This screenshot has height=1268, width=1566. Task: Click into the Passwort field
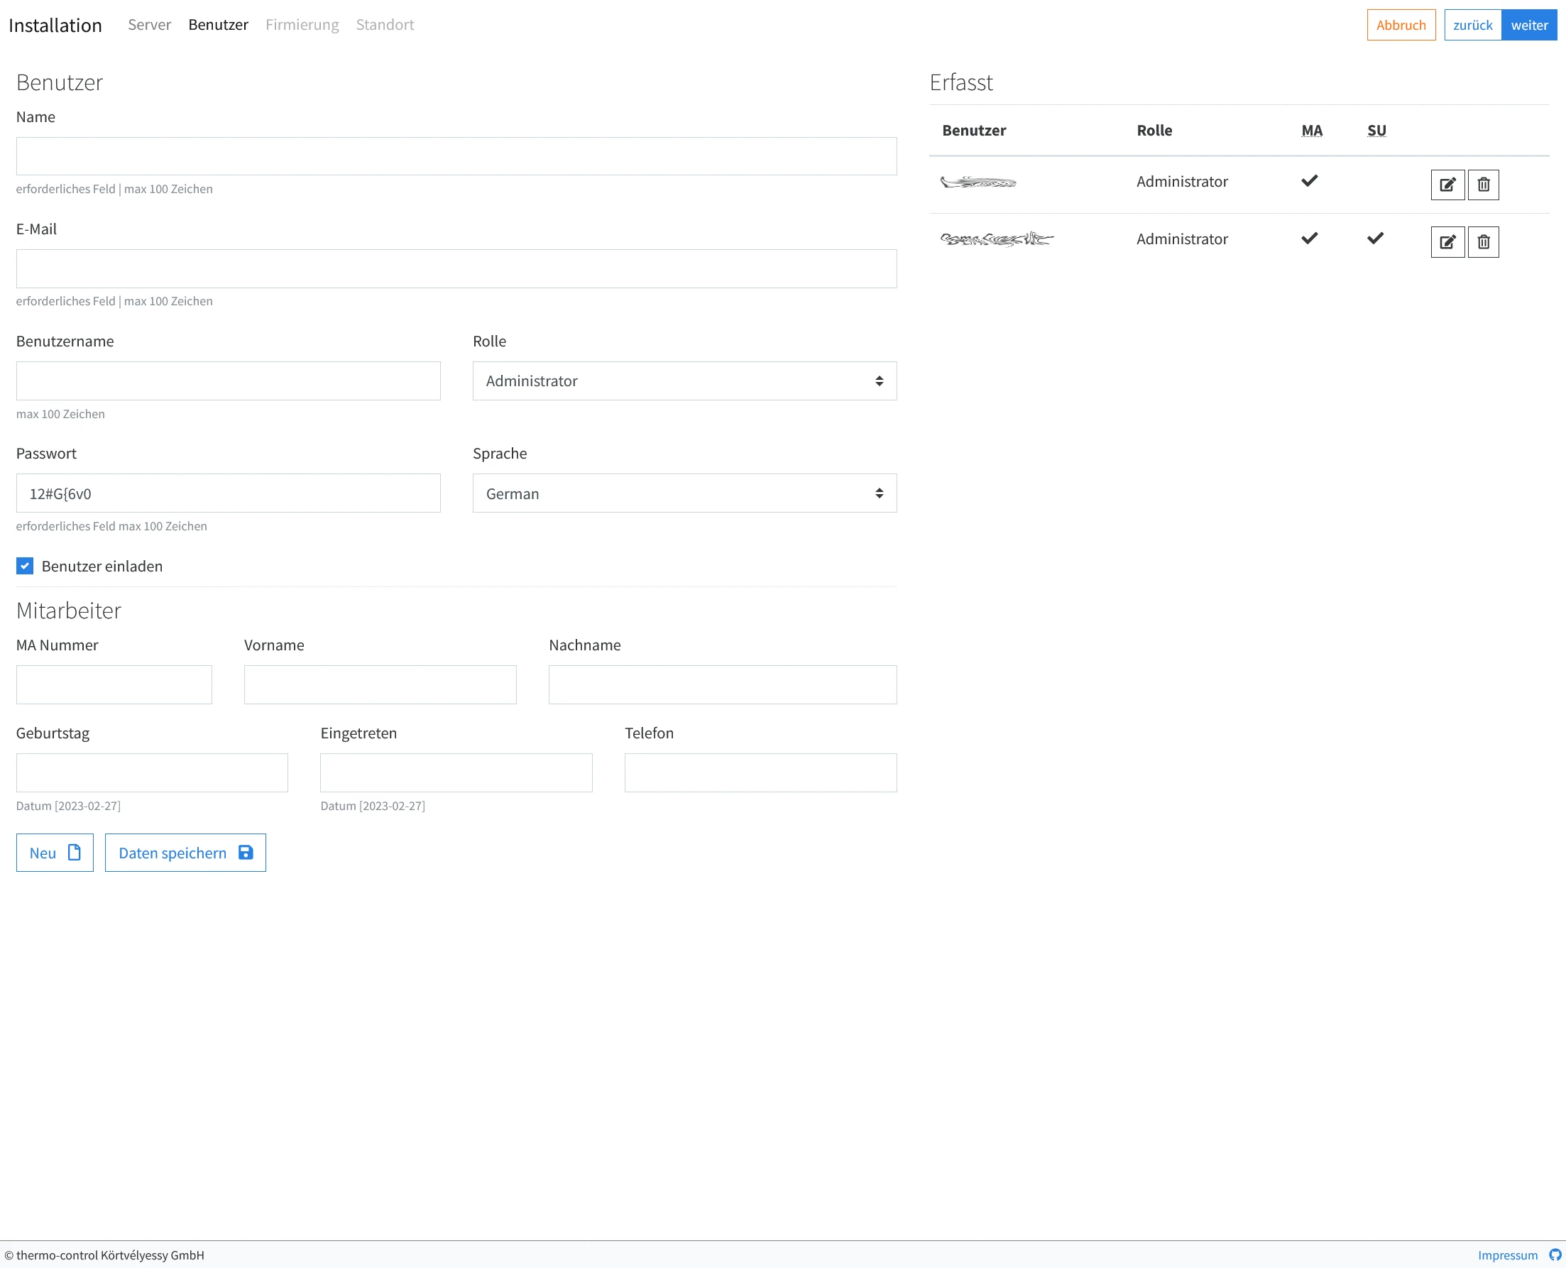tap(228, 493)
